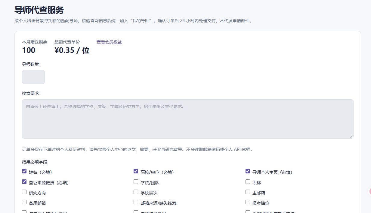Enable the 主邮箱 checkbox
This screenshot has width=371, height=213.
pyautogui.click(x=248, y=192)
